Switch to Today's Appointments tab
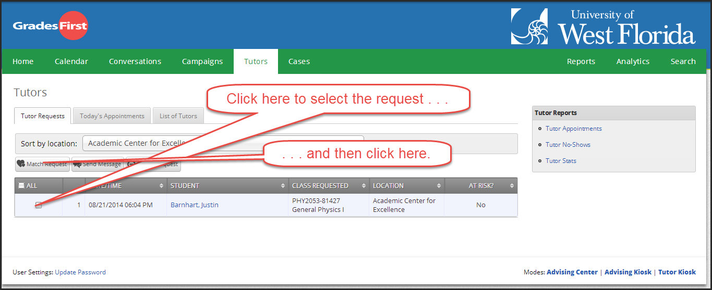Image resolution: width=712 pixels, height=290 pixels. pos(112,116)
